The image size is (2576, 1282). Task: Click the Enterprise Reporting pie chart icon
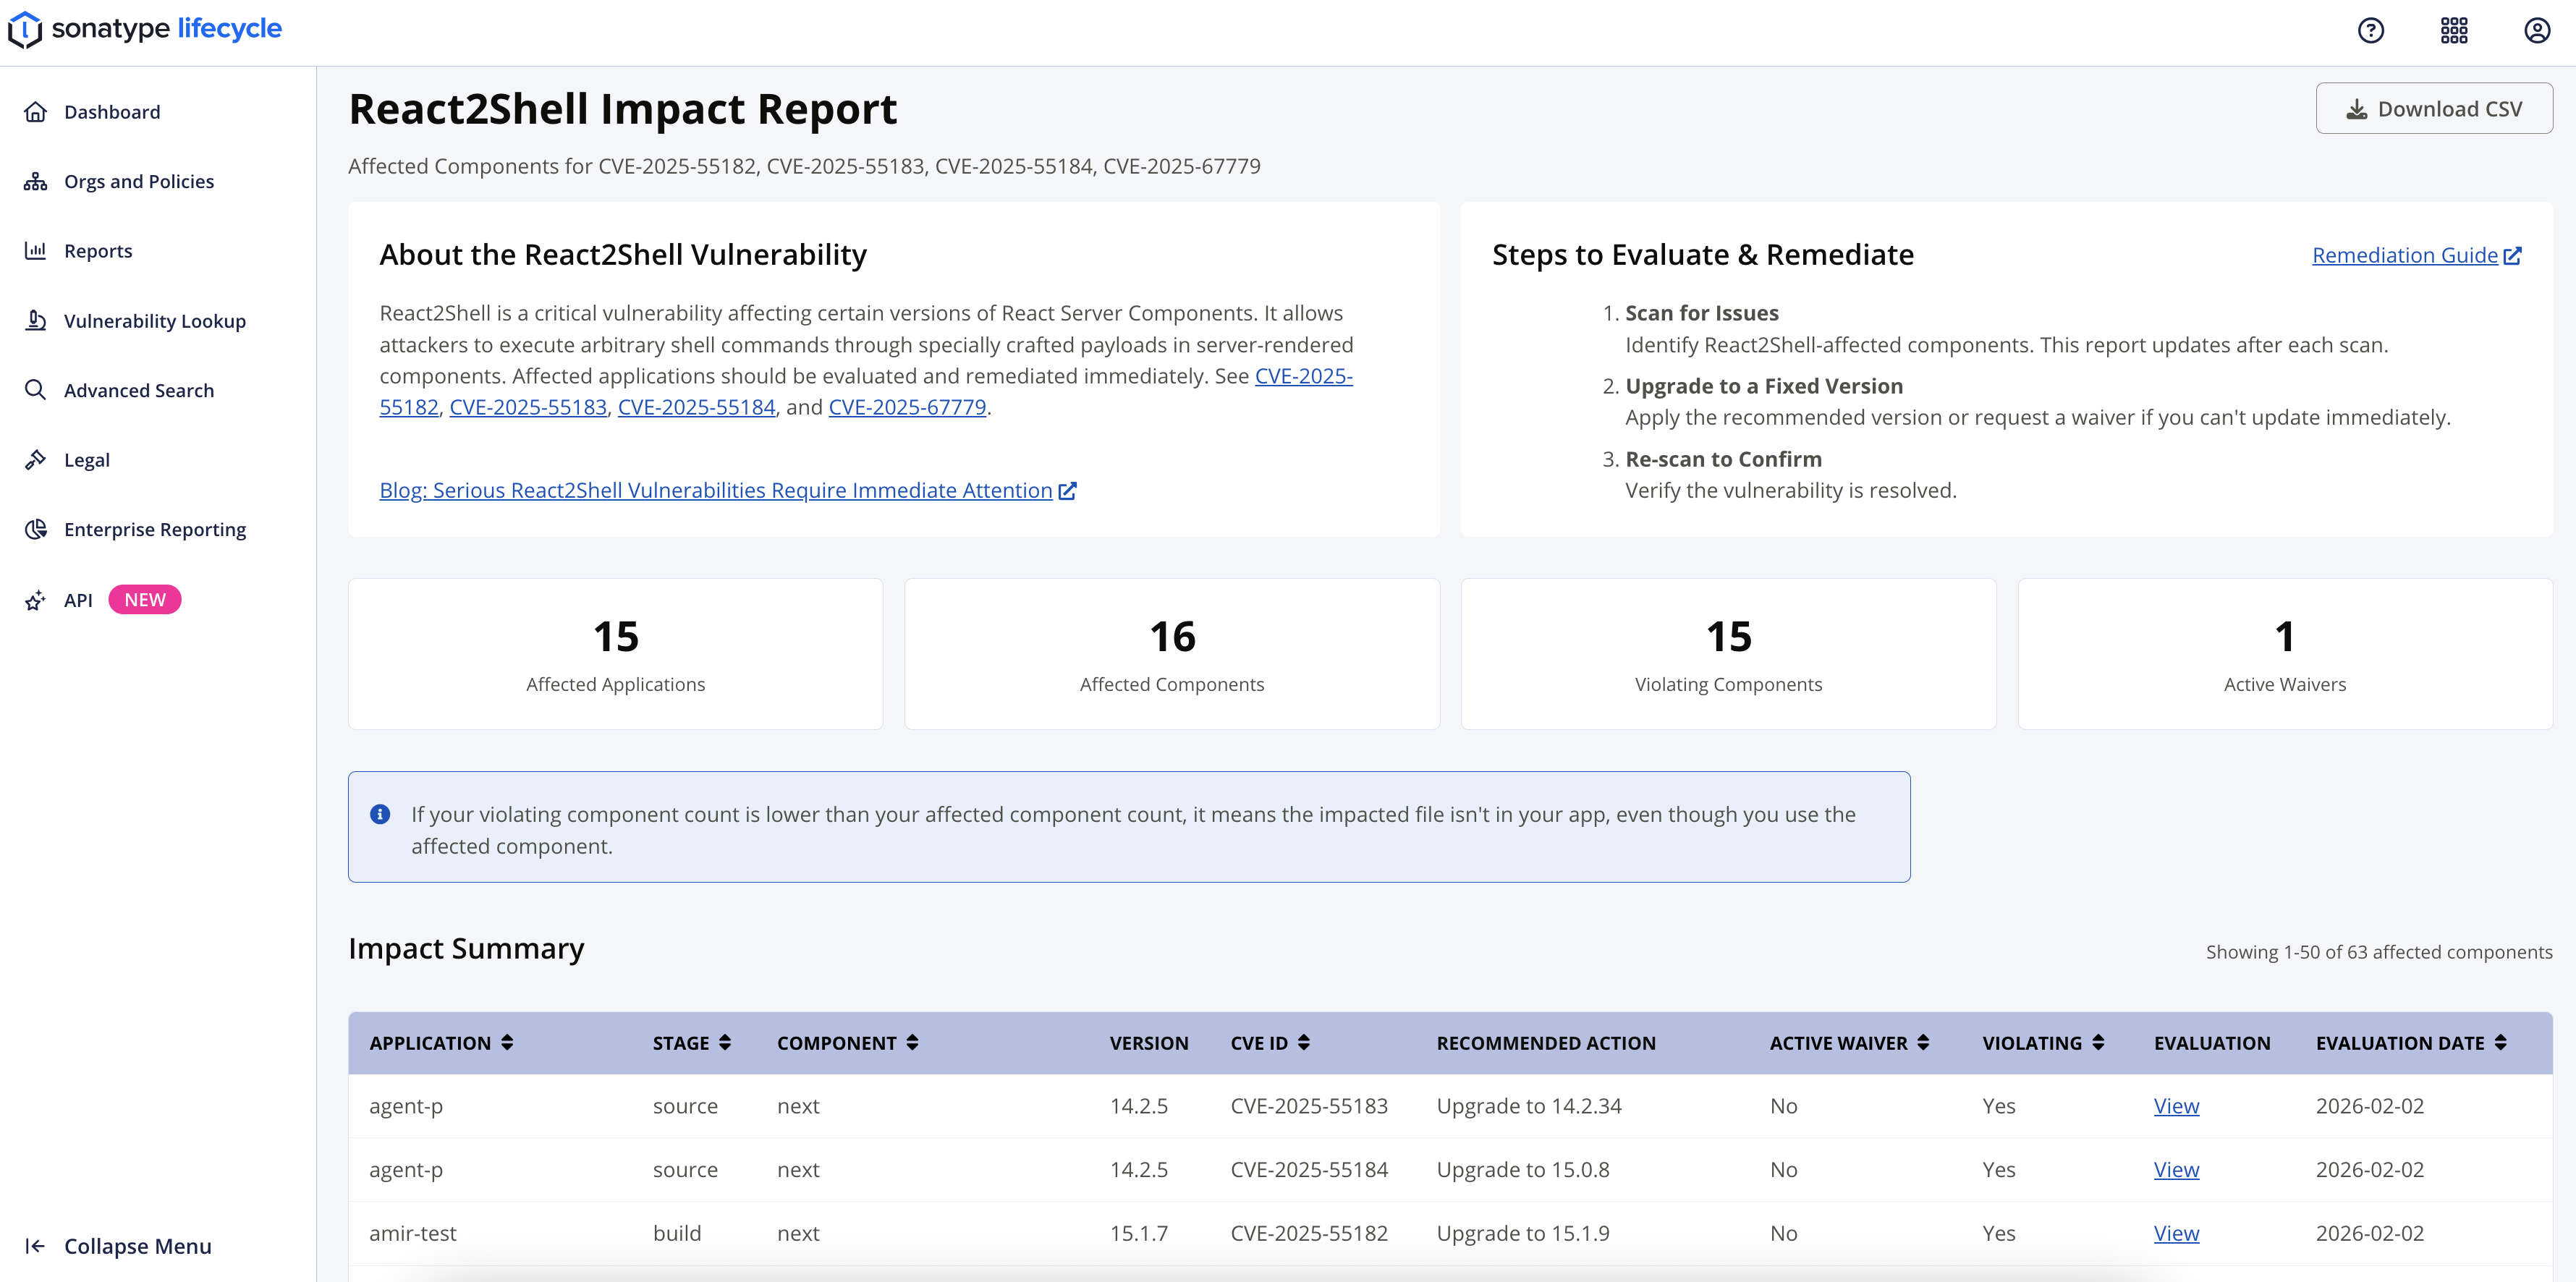point(36,529)
